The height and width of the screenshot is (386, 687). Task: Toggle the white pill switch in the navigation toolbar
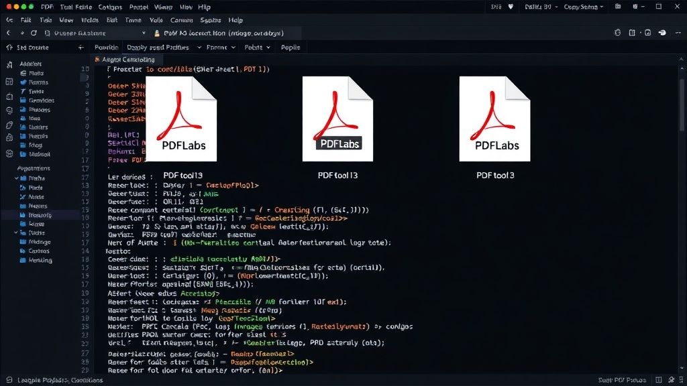[662, 33]
